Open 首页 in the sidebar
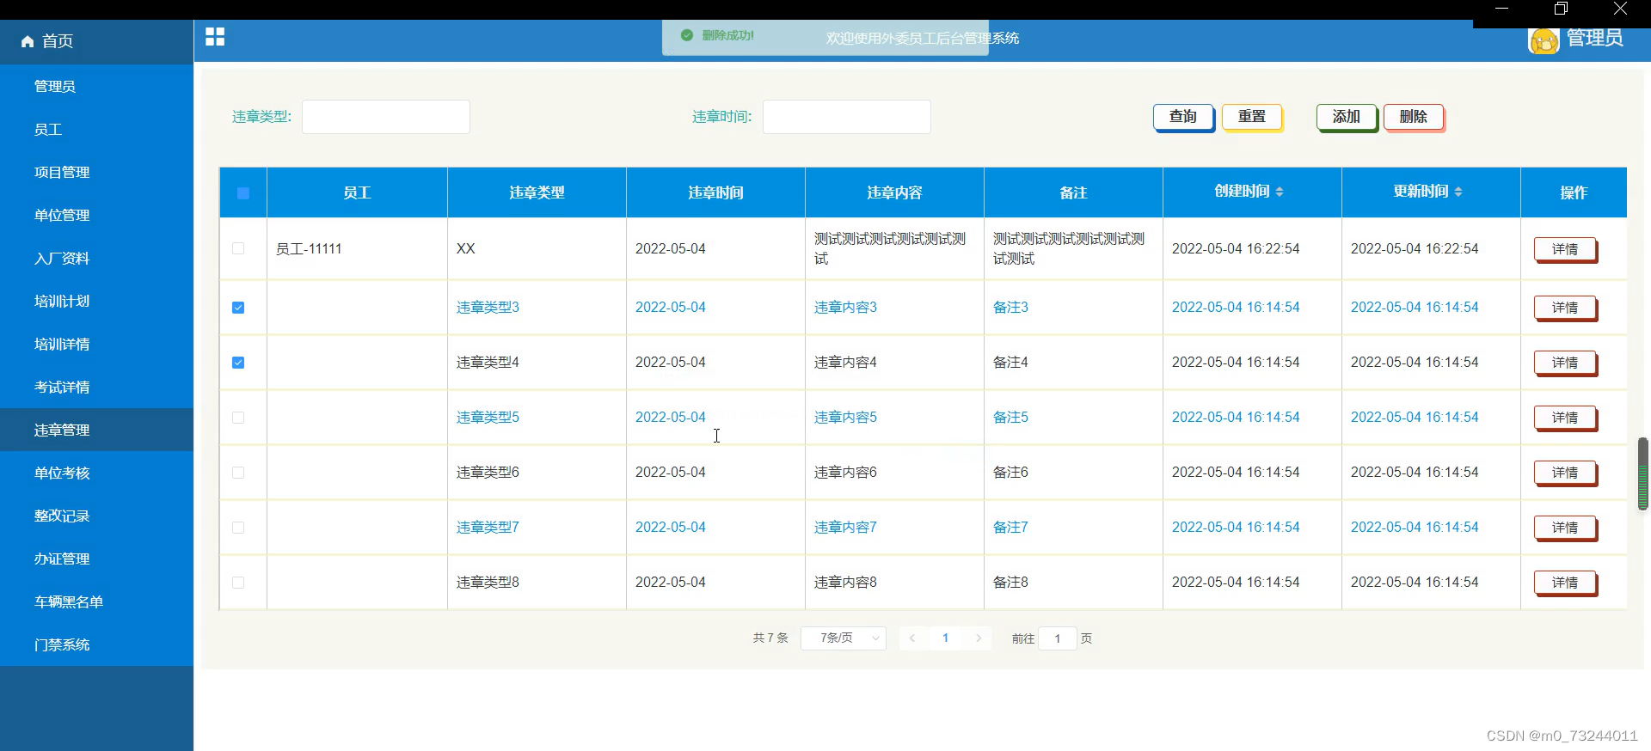 [96, 41]
